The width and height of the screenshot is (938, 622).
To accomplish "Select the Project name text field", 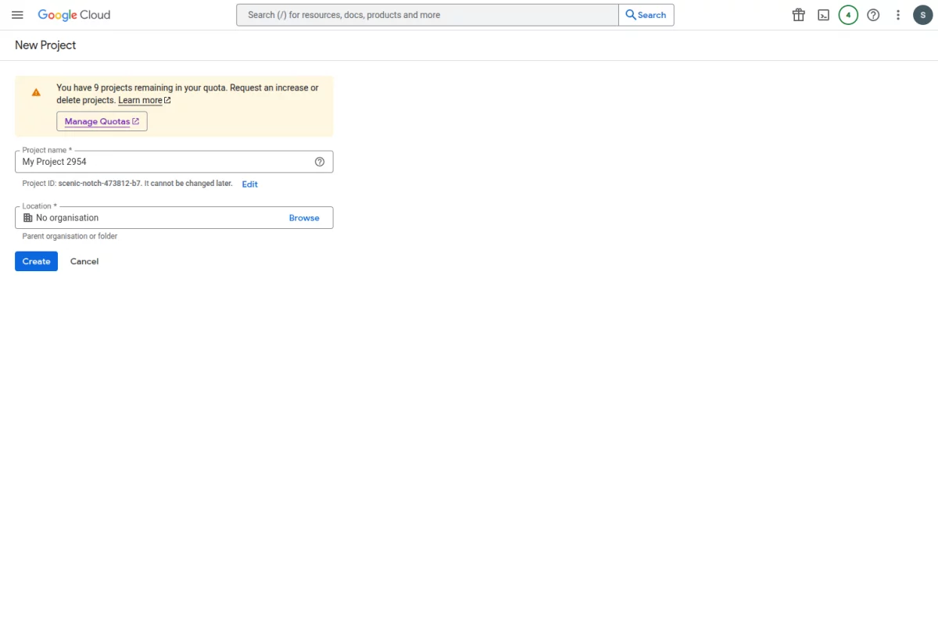I will (156, 162).
